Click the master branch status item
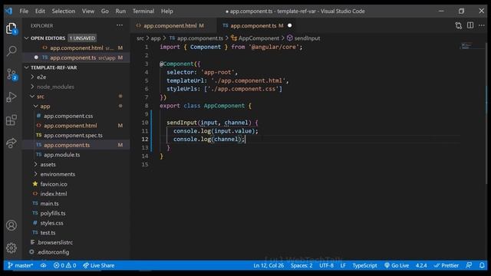This screenshot has height=276, width=491. 21,265
